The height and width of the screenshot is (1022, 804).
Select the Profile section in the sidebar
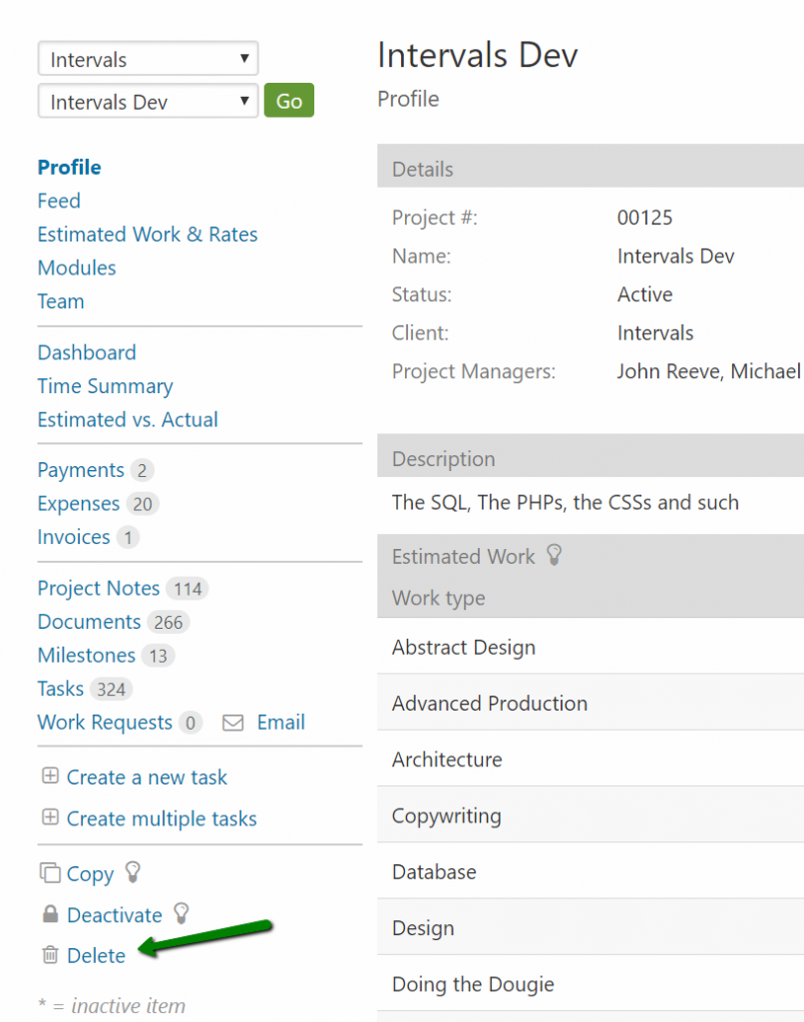click(69, 167)
